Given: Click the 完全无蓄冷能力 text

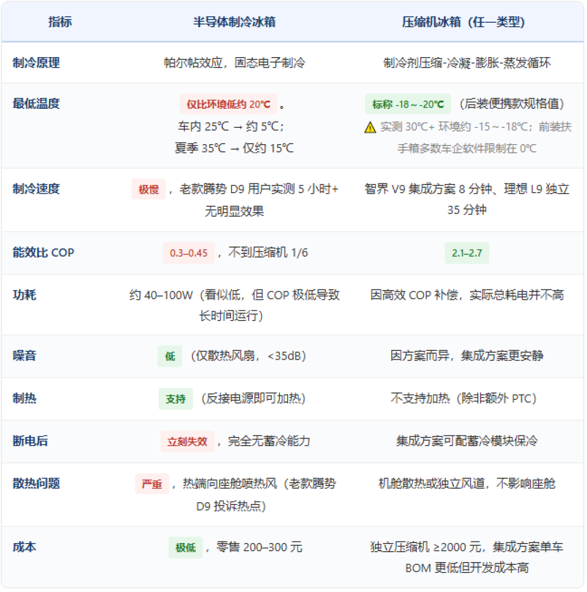Looking at the screenshot, I should [x=269, y=441].
